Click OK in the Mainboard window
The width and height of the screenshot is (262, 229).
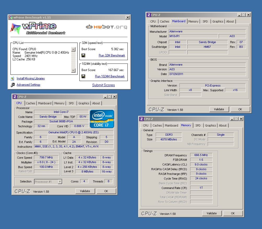pos(240,109)
